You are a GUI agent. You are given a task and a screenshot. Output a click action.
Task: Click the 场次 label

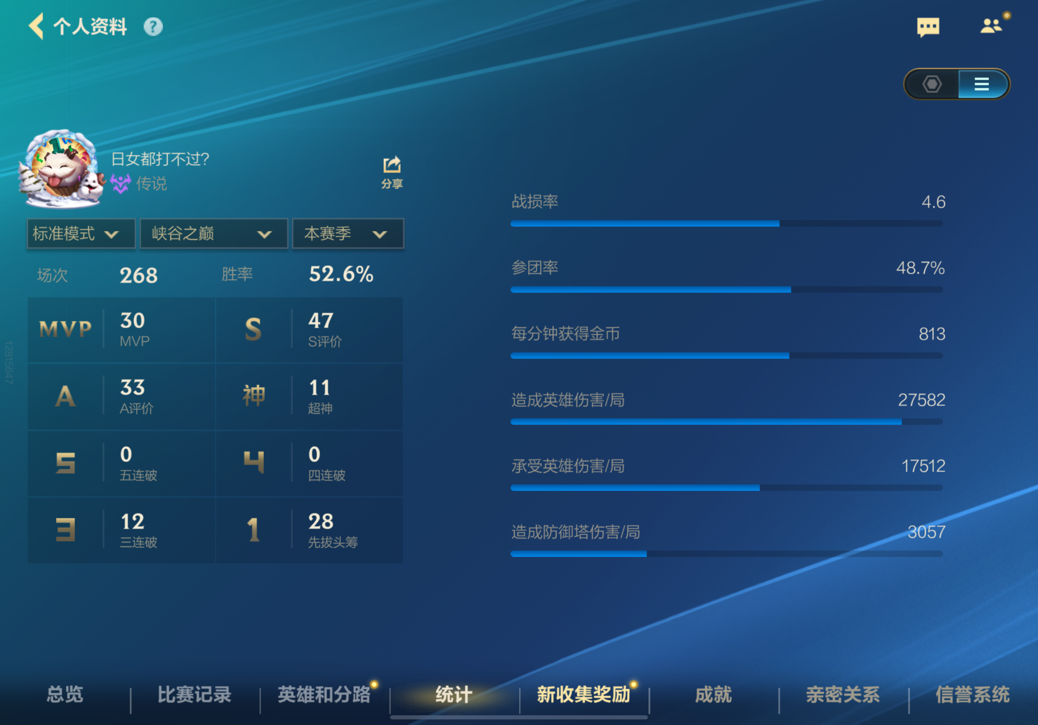coord(52,275)
